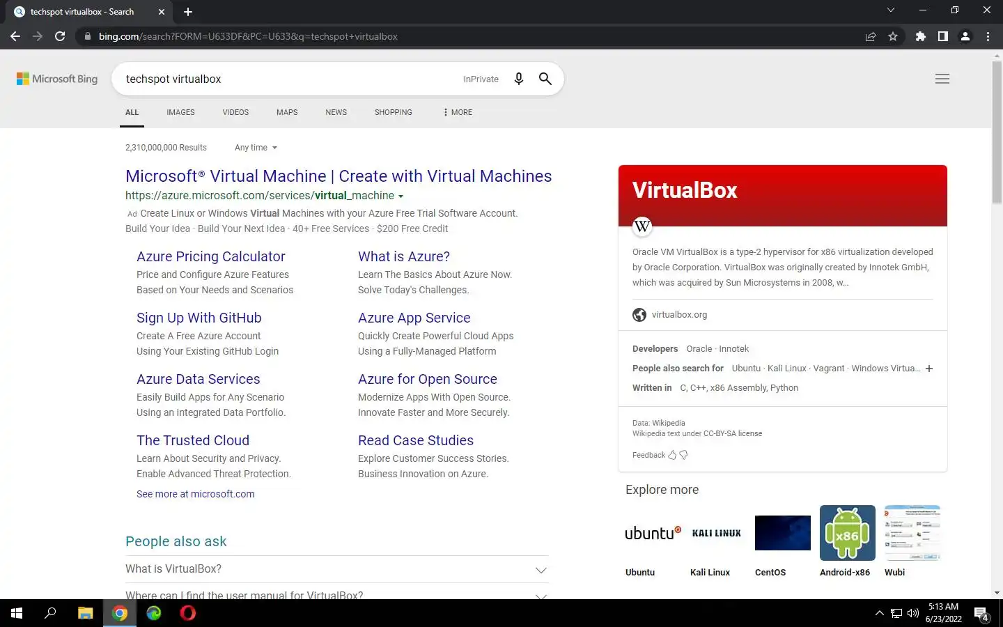This screenshot has height=627, width=1003.
Task: Click the scrollbar down arrow
Action: (997, 593)
